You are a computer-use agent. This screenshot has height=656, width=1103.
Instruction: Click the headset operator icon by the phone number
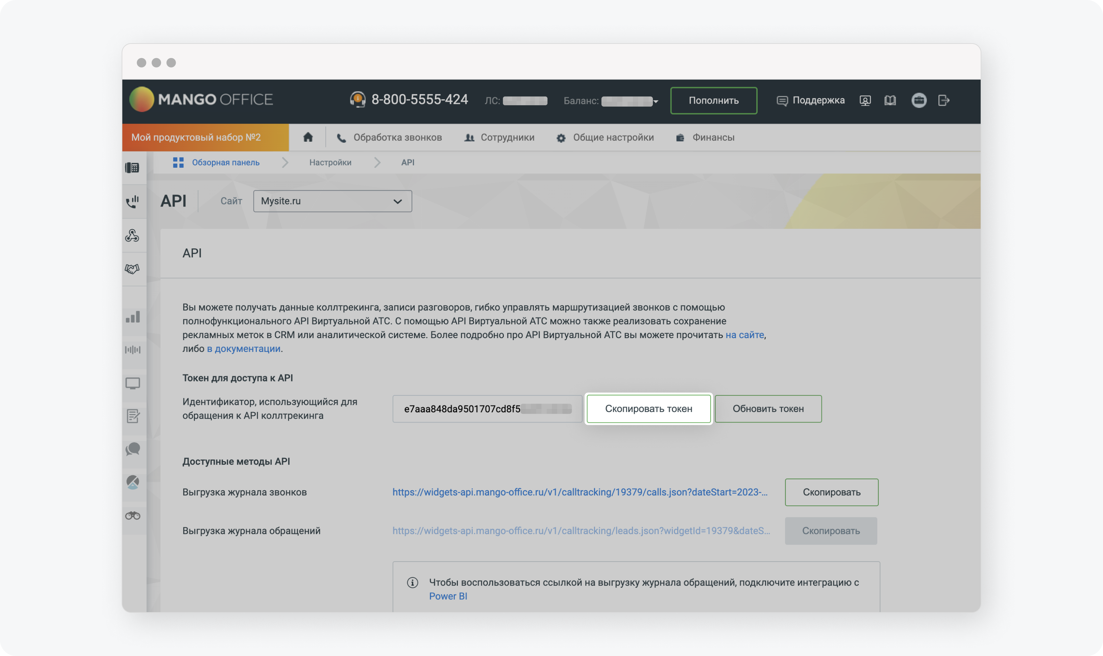358,99
